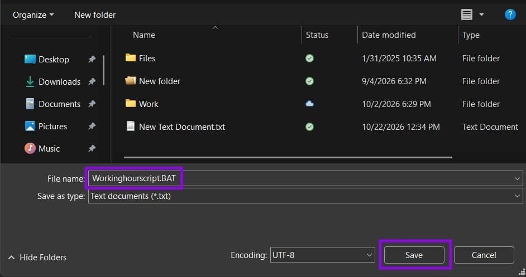Click the New folder name in the list
This screenshot has width=526, height=277.
pos(160,81)
